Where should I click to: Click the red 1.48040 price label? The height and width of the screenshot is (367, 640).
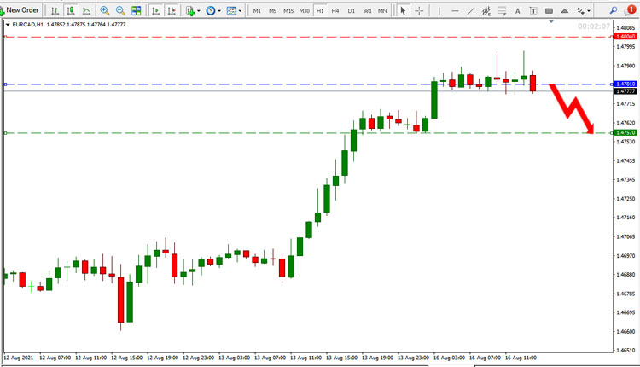pyautogui.click(x=625, y=37)
